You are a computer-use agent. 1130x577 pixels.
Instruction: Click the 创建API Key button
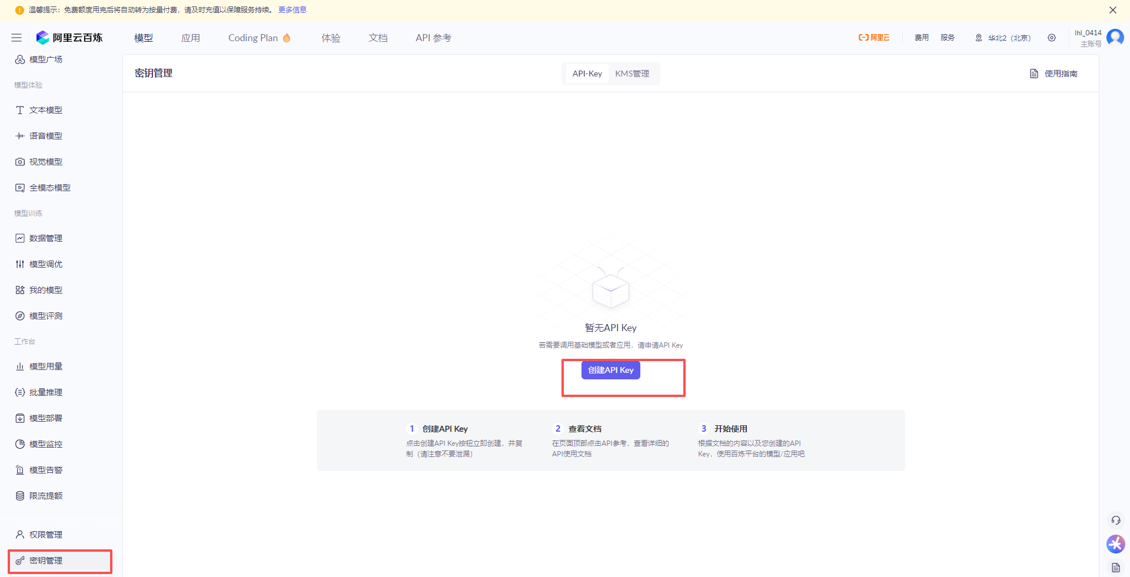coord(611,370)
